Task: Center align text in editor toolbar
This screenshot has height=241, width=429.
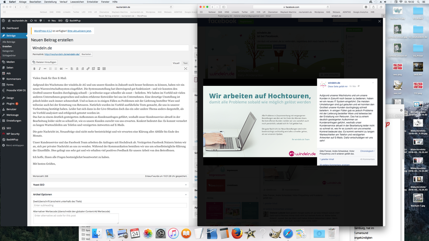Action: (x=77, y=69)
